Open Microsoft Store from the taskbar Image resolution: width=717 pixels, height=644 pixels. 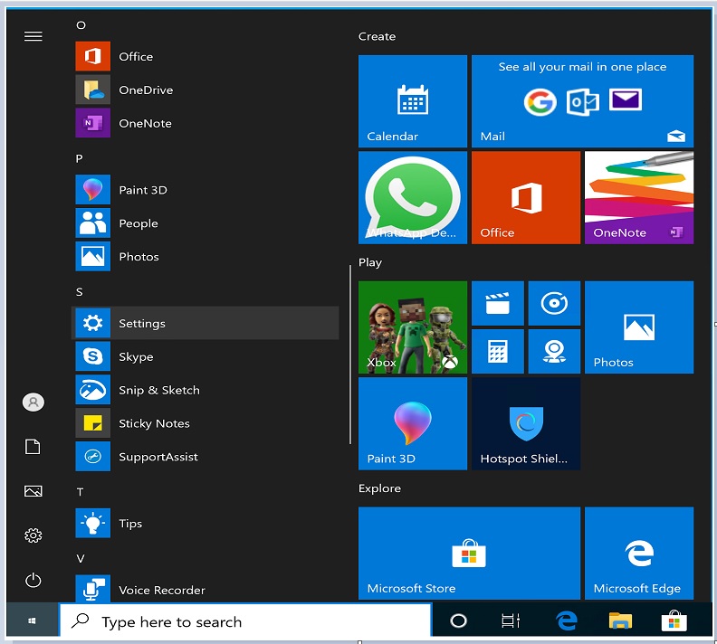pos(674,620)
